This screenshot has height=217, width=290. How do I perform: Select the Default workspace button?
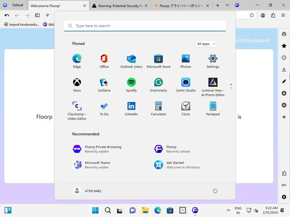click(x=13, y=5)
